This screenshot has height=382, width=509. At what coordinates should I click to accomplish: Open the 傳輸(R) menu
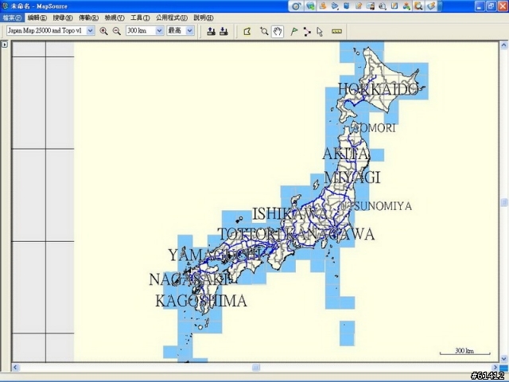(88, 18)
